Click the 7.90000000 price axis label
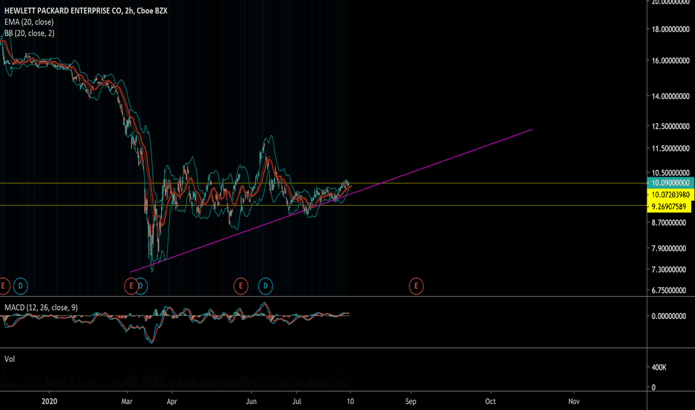 (668, 249)
